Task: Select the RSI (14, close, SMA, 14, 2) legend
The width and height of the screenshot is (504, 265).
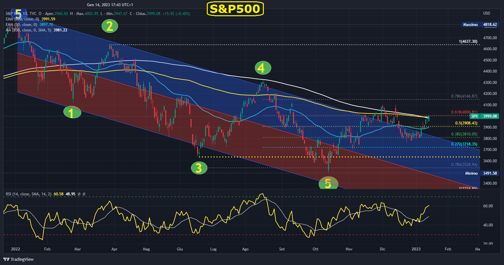Action: click(29, 194)
